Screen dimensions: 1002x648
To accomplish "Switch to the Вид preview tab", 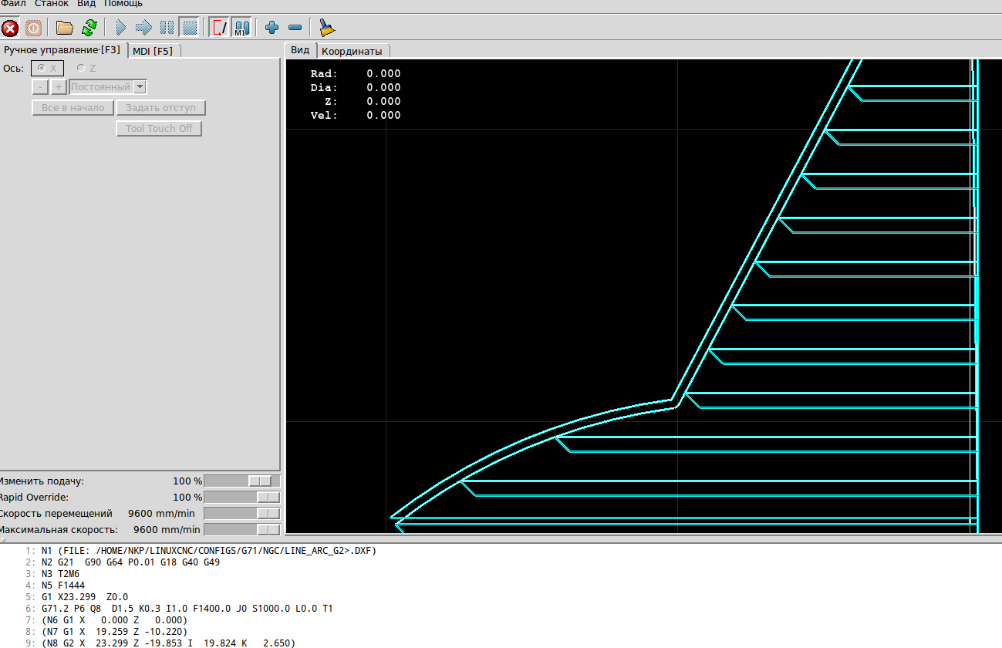I will 300,50.
